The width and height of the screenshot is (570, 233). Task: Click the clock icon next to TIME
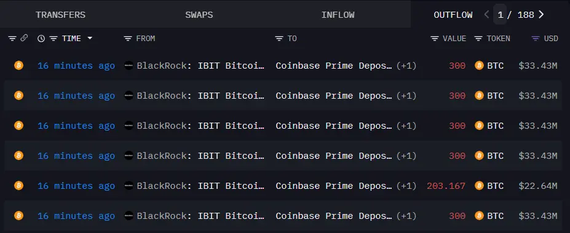[41, 39]
